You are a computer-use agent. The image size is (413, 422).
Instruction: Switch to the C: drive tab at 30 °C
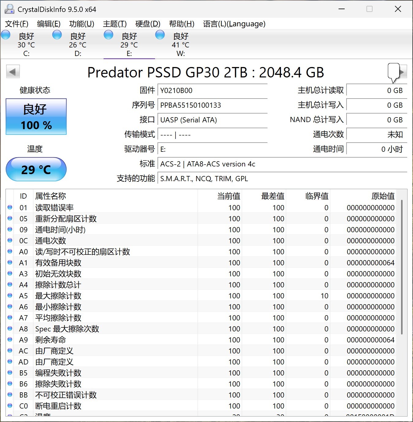click(x=26, y=44)
